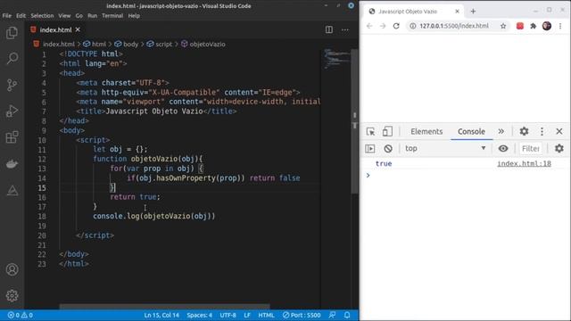This screenshot has height=321, width=571.
Task: Click the editor vertical scrollbar
Action: [x=355, y=122]
